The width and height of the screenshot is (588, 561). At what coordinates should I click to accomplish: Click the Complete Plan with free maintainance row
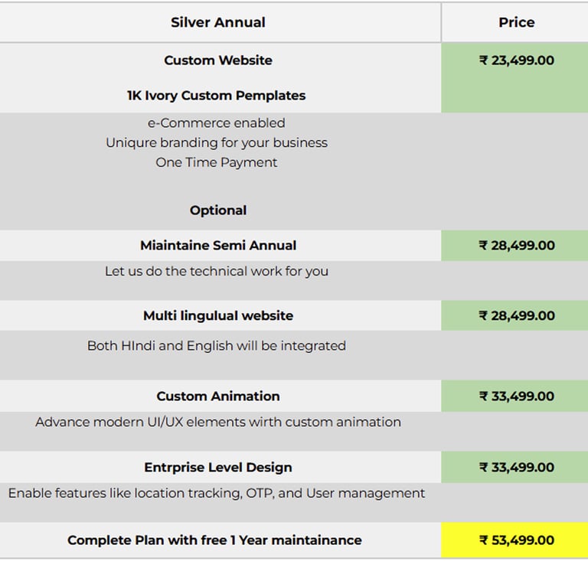pyautogui.click(x=214, y=540)
